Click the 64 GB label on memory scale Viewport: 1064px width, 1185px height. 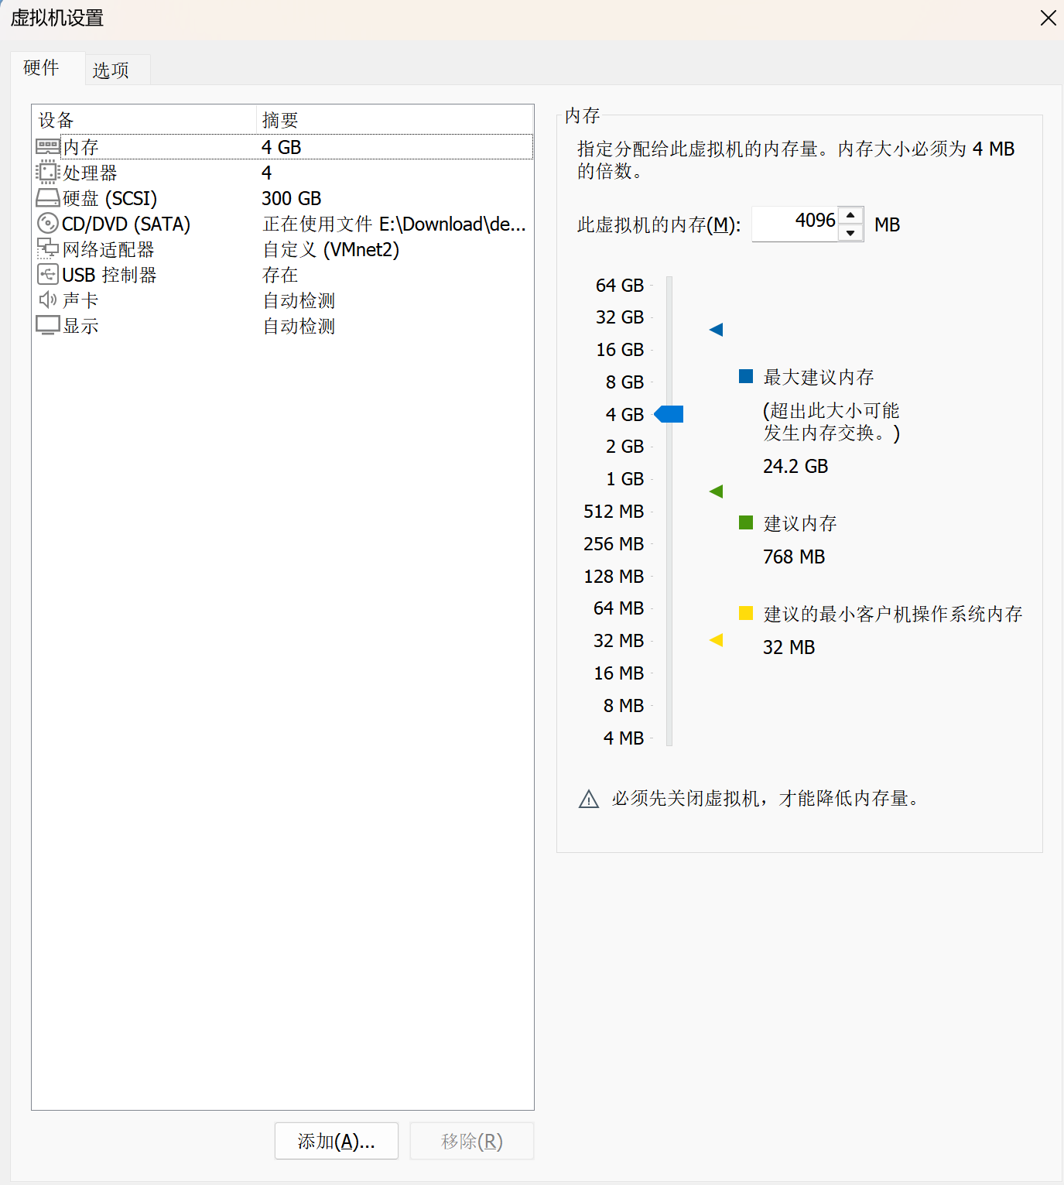(x=620, y=286)
